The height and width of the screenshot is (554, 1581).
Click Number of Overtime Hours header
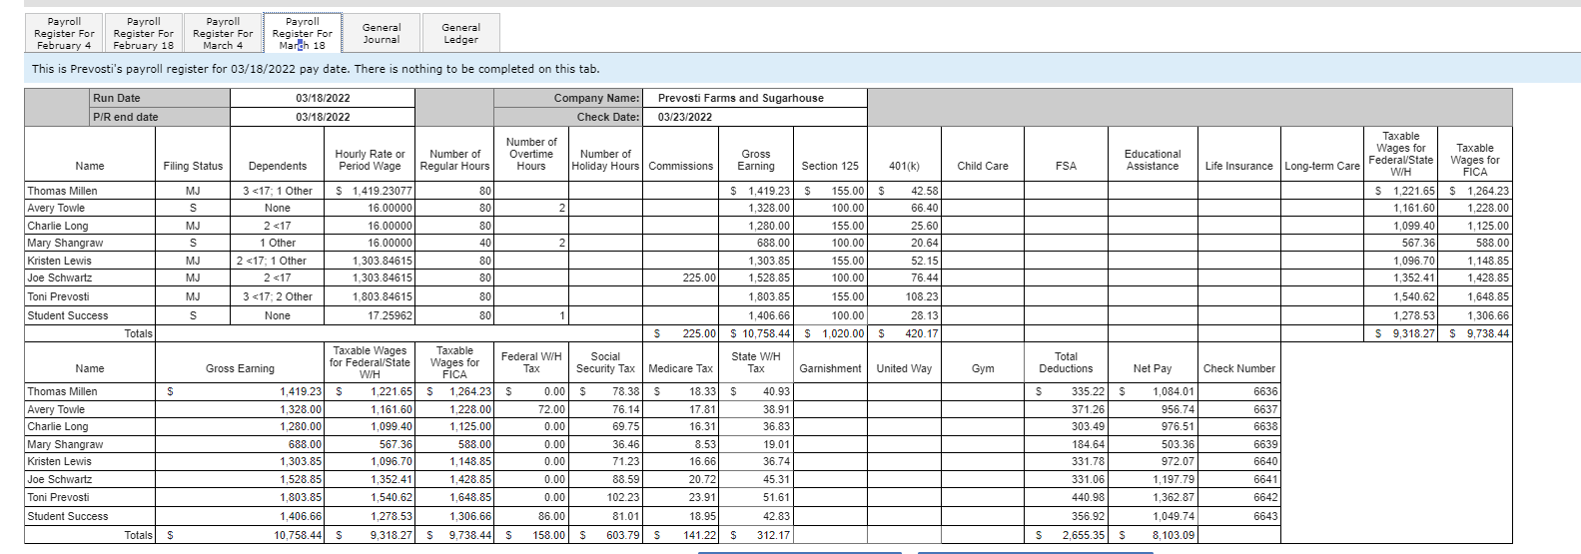click(531, 154)
